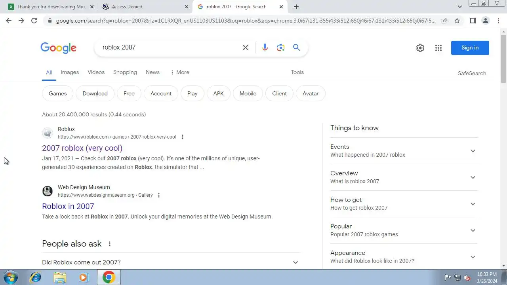
Task: Close the 'Thank you for downloading' tab
Action: 92,7
